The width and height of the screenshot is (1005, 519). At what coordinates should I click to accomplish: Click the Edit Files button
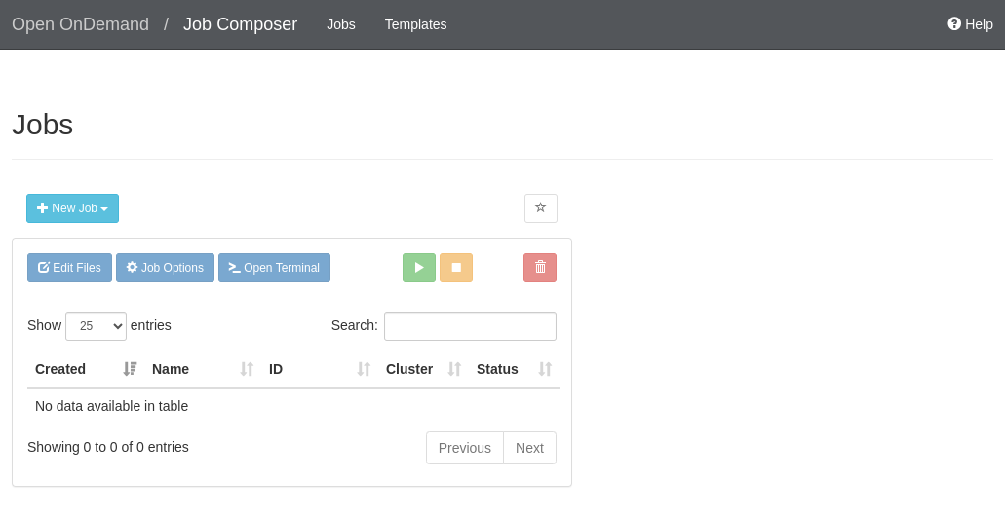click(x=70, y=268)
